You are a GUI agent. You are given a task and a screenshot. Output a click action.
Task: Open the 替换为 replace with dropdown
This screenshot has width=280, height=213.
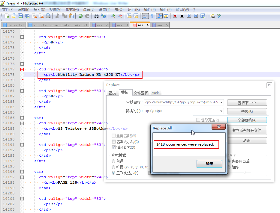[x=221, y=111]
